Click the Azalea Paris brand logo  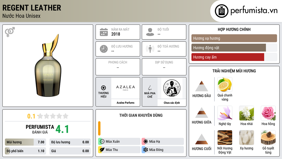pyautogui.click(x=126, y=88)
